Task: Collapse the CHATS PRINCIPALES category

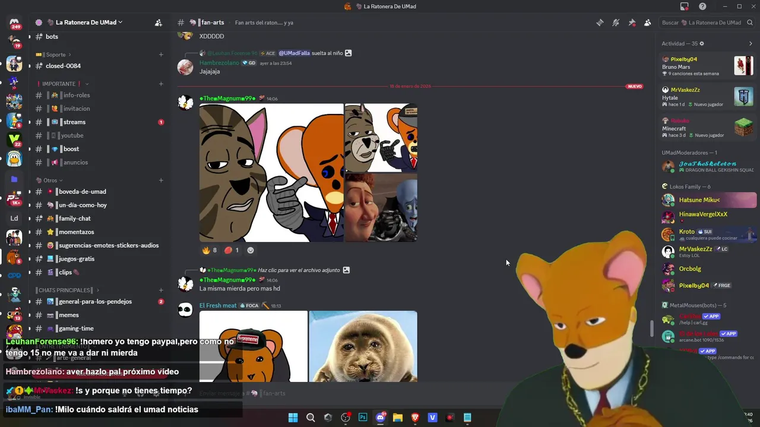Action: point(68,290)
